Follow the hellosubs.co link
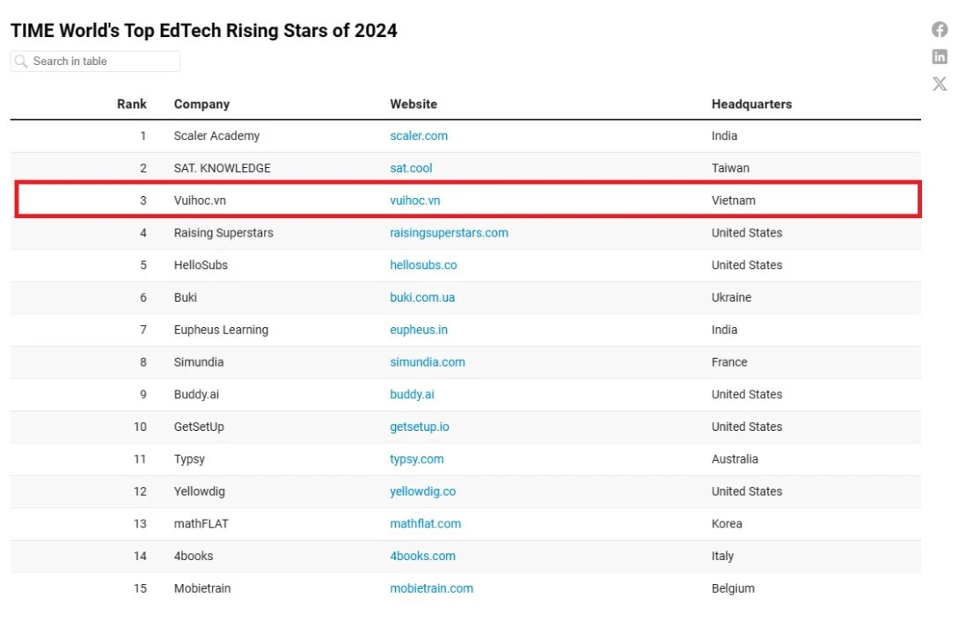The image size is (966, 627). [x=423, y=266]
